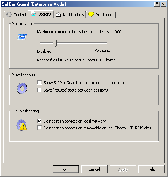This screenshot has width=168, height=177.
Task: Click the Miscellaneous blue gear icon
Action: (22, 88)
